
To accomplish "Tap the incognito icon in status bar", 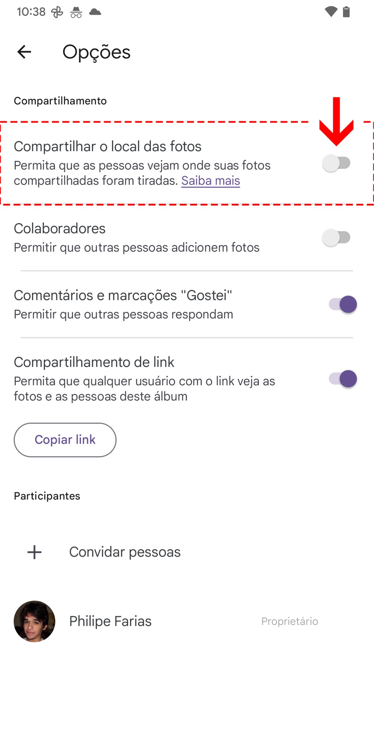I will pos(76,12).
